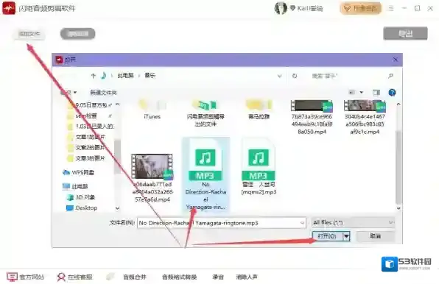Select 文章2的图片 folder in sidebar
The width and height of the screenshot is (439, 284).
tap(86, 148)
